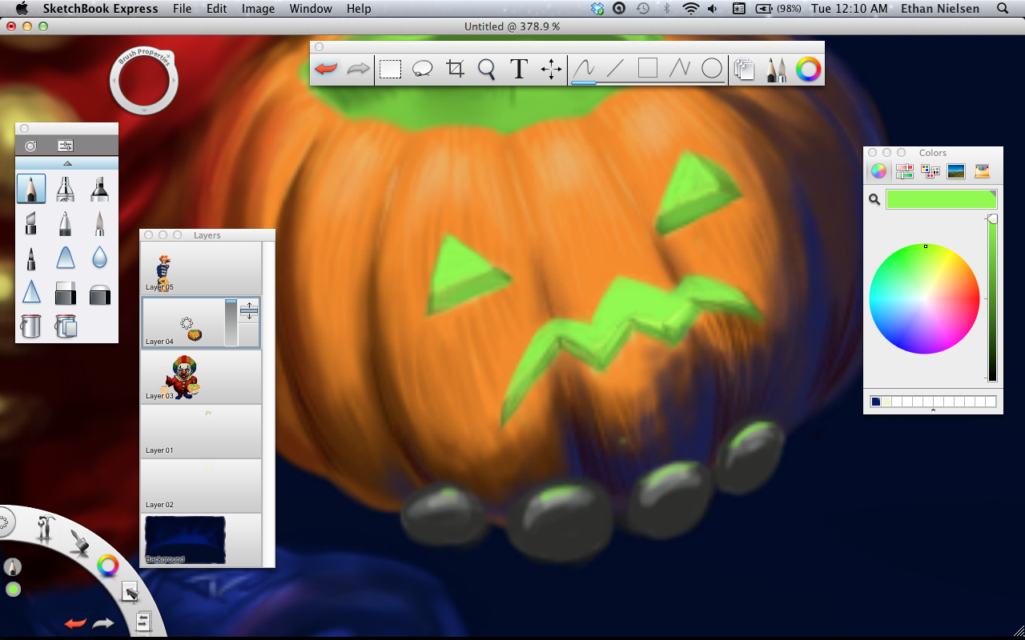Select the Ballpoint pen brush
The height and width of the screenshot is (640, 1025).
pyautogui.click(x=66, y=223)
